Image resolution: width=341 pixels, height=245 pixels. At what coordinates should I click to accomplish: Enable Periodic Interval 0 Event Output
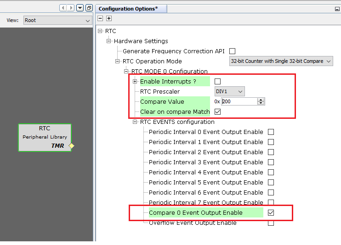[271, 132]
